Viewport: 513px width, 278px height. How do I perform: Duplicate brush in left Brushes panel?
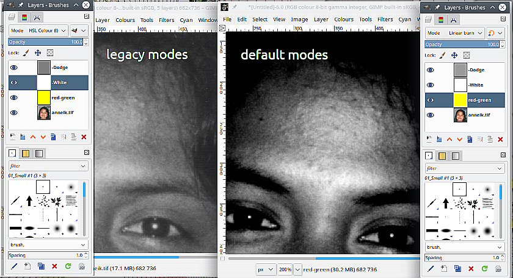click(41, 266)
